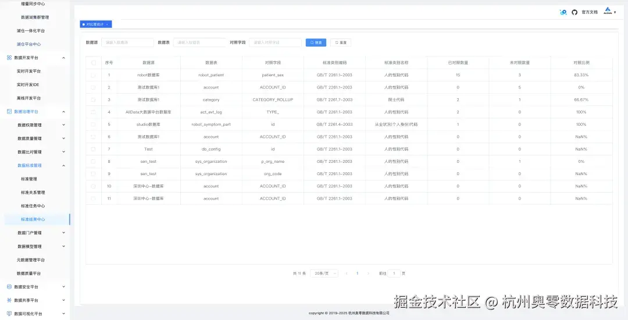Click the 数据开发平台 sidebar icon
The height and width of the screenshot is (320, 628).
9,58
